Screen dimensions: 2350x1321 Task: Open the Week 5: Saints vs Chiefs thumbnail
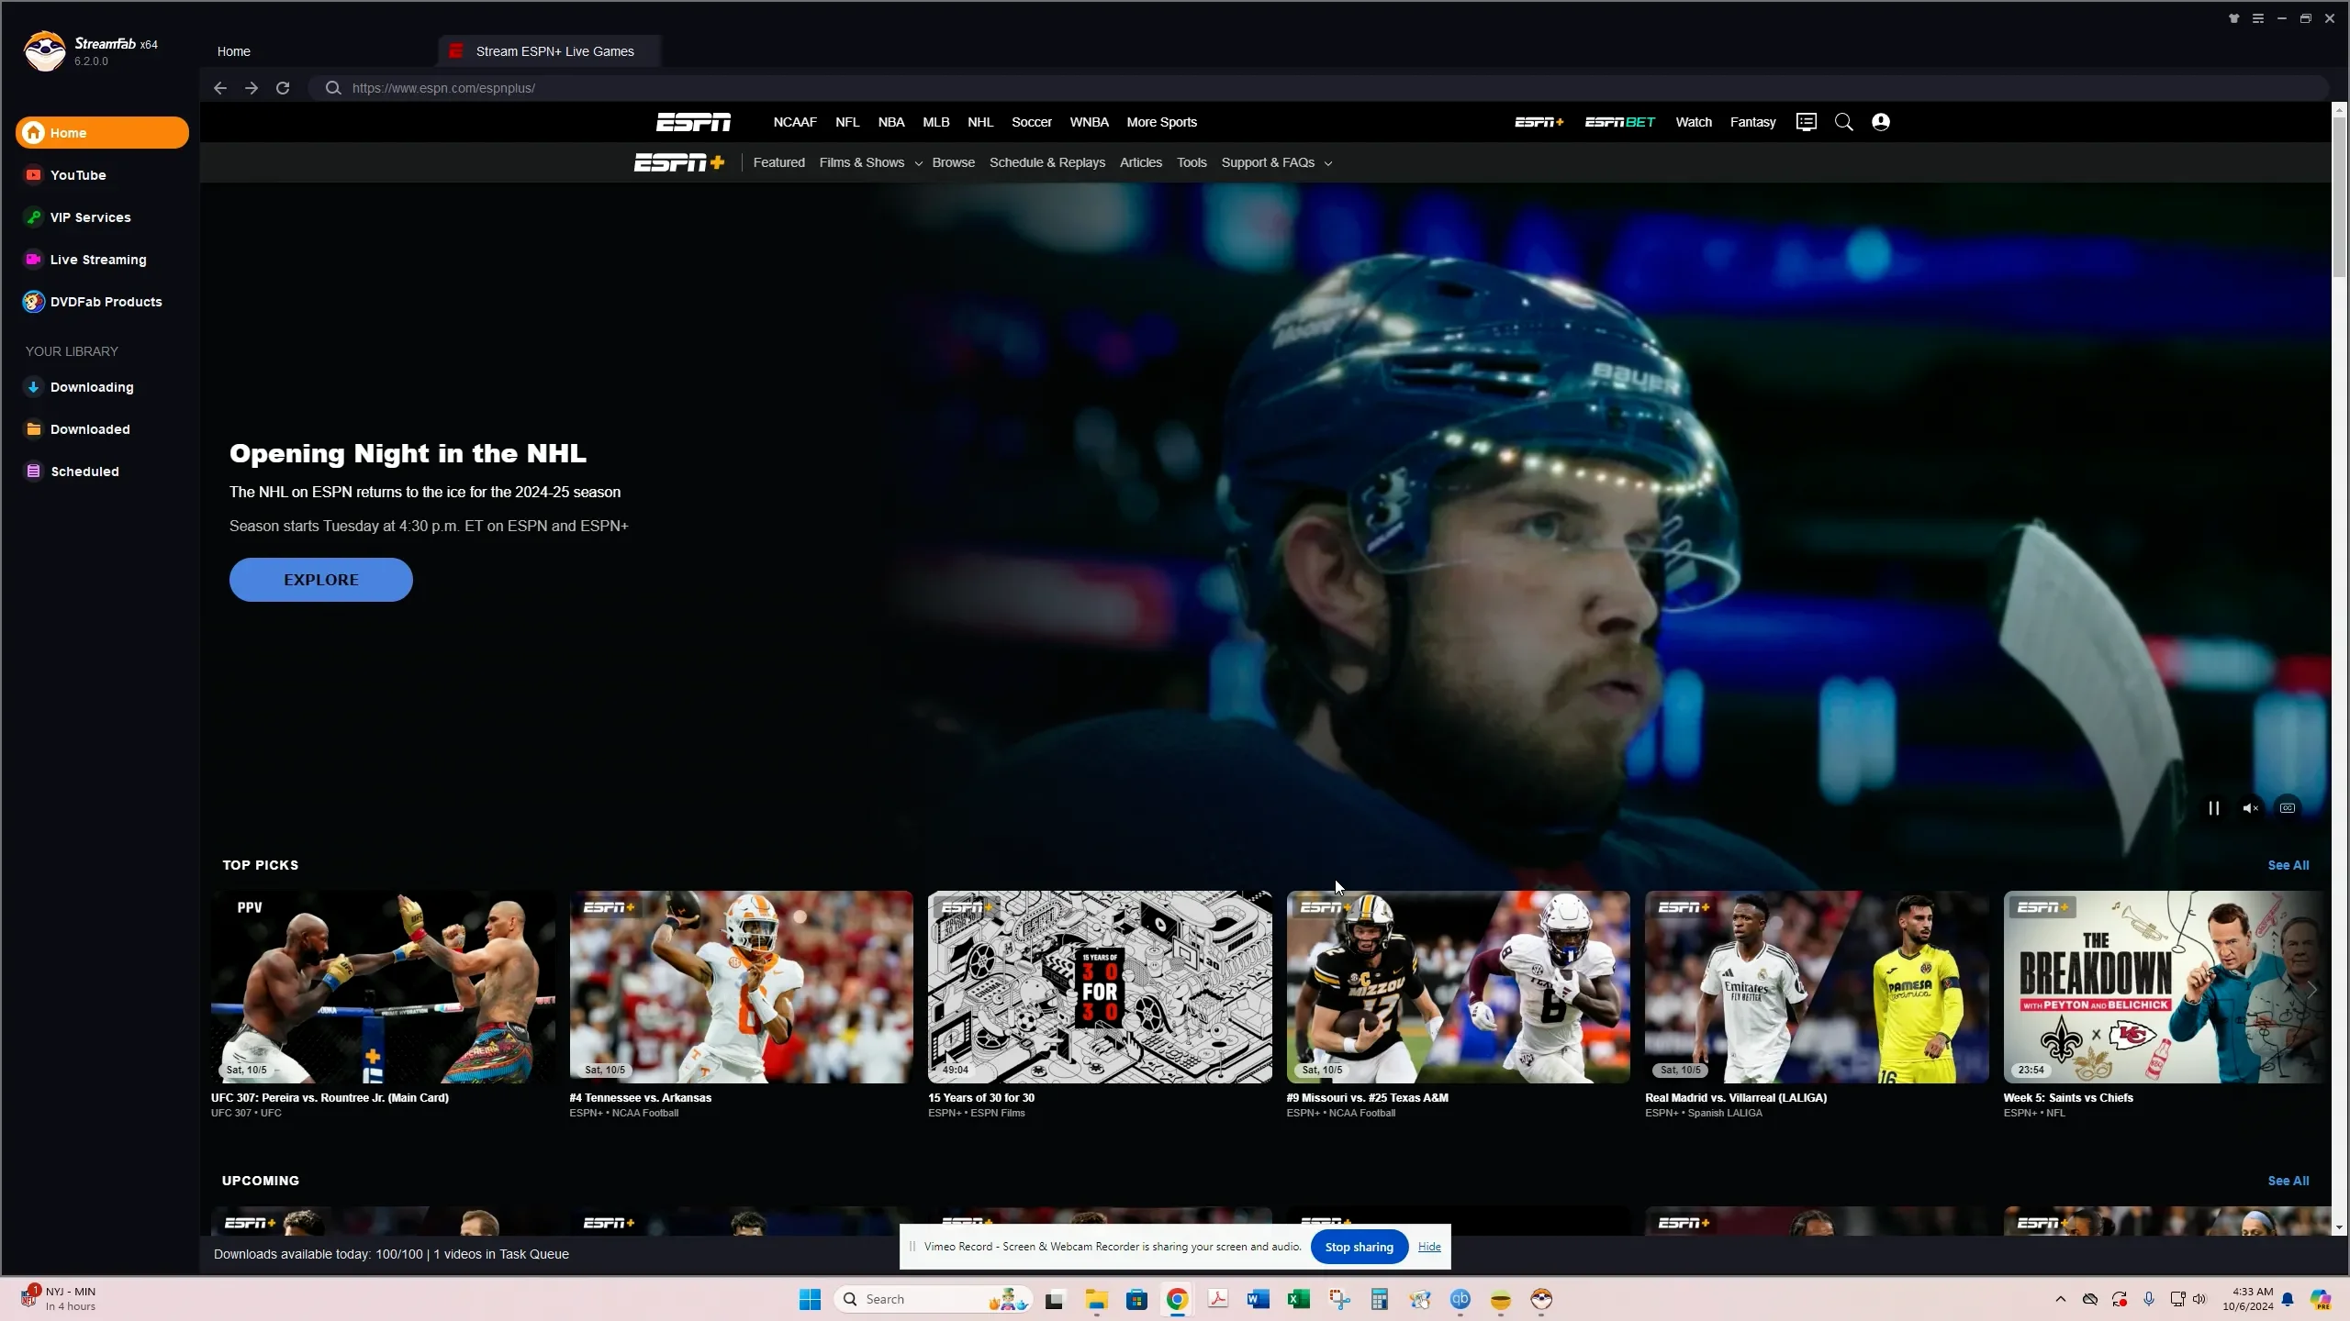click(x=2165, y=987)
